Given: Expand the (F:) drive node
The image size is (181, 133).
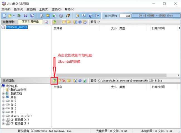Looking at the screenshot, I should pos(3,112).
